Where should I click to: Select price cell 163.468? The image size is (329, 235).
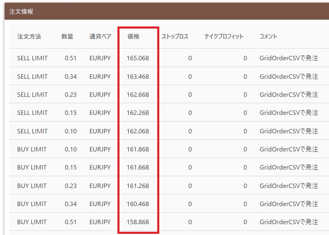138,76
